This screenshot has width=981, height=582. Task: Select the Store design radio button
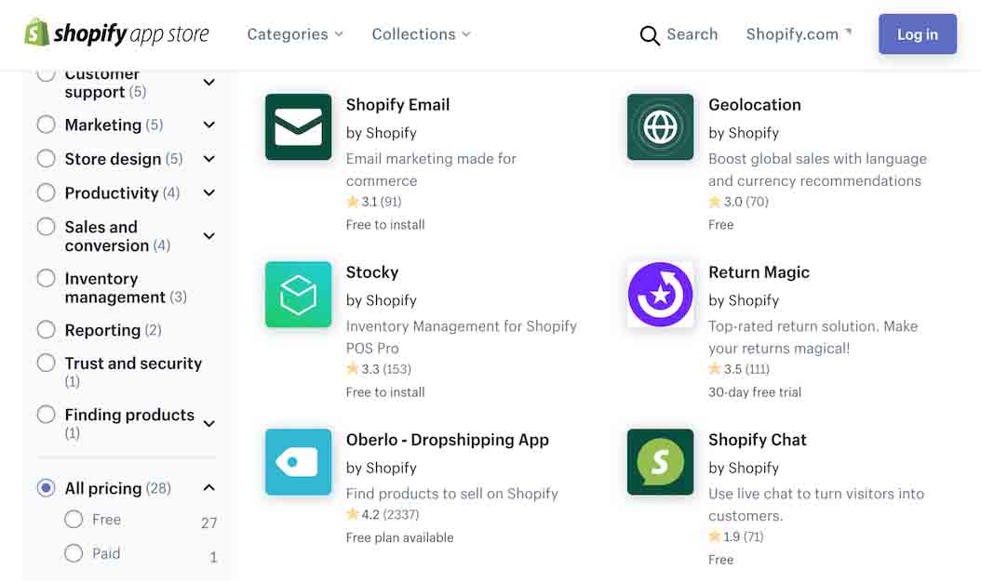point(46,158)
